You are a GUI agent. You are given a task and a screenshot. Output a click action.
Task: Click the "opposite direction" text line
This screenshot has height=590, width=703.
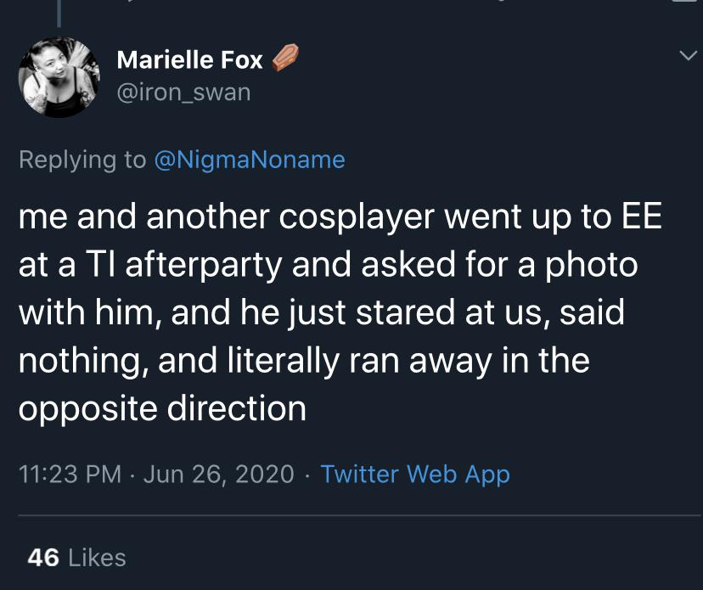click(162, 408)
